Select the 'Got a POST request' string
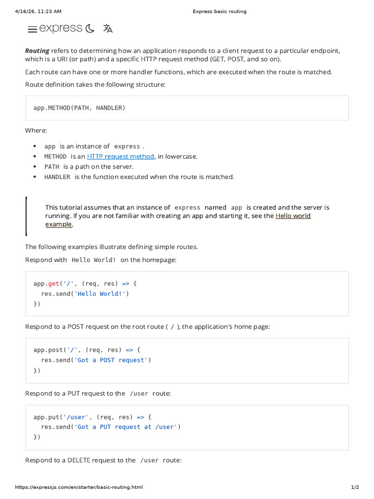Viewport: 374px width, 499px height. [x=111, y=360]
